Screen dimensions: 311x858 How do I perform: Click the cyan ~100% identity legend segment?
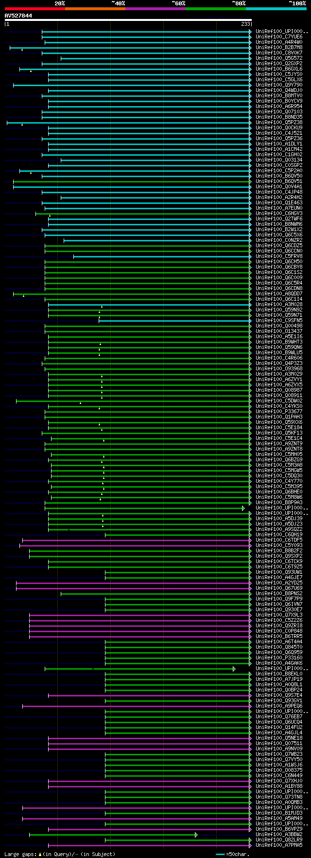[x=276, y=9]
